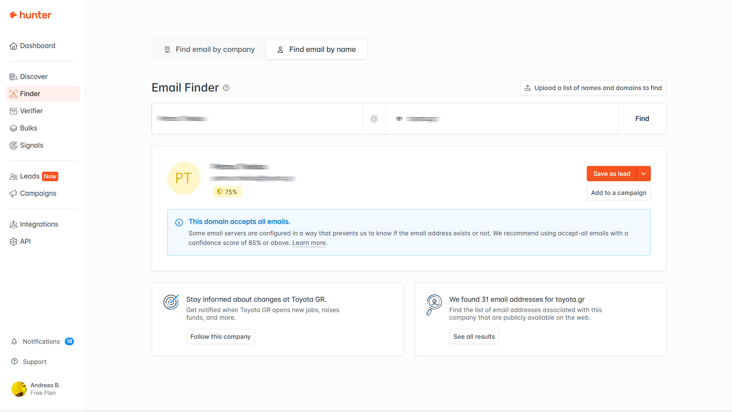Open Discover from the sidebar
The image size is (732, 412).
(34, 77)
